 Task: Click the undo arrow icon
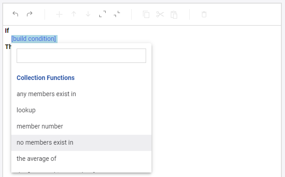15,14
